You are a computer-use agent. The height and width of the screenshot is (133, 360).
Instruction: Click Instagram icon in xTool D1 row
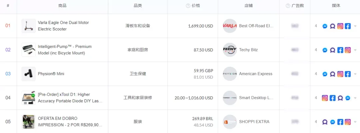click(x=325, y=98)
